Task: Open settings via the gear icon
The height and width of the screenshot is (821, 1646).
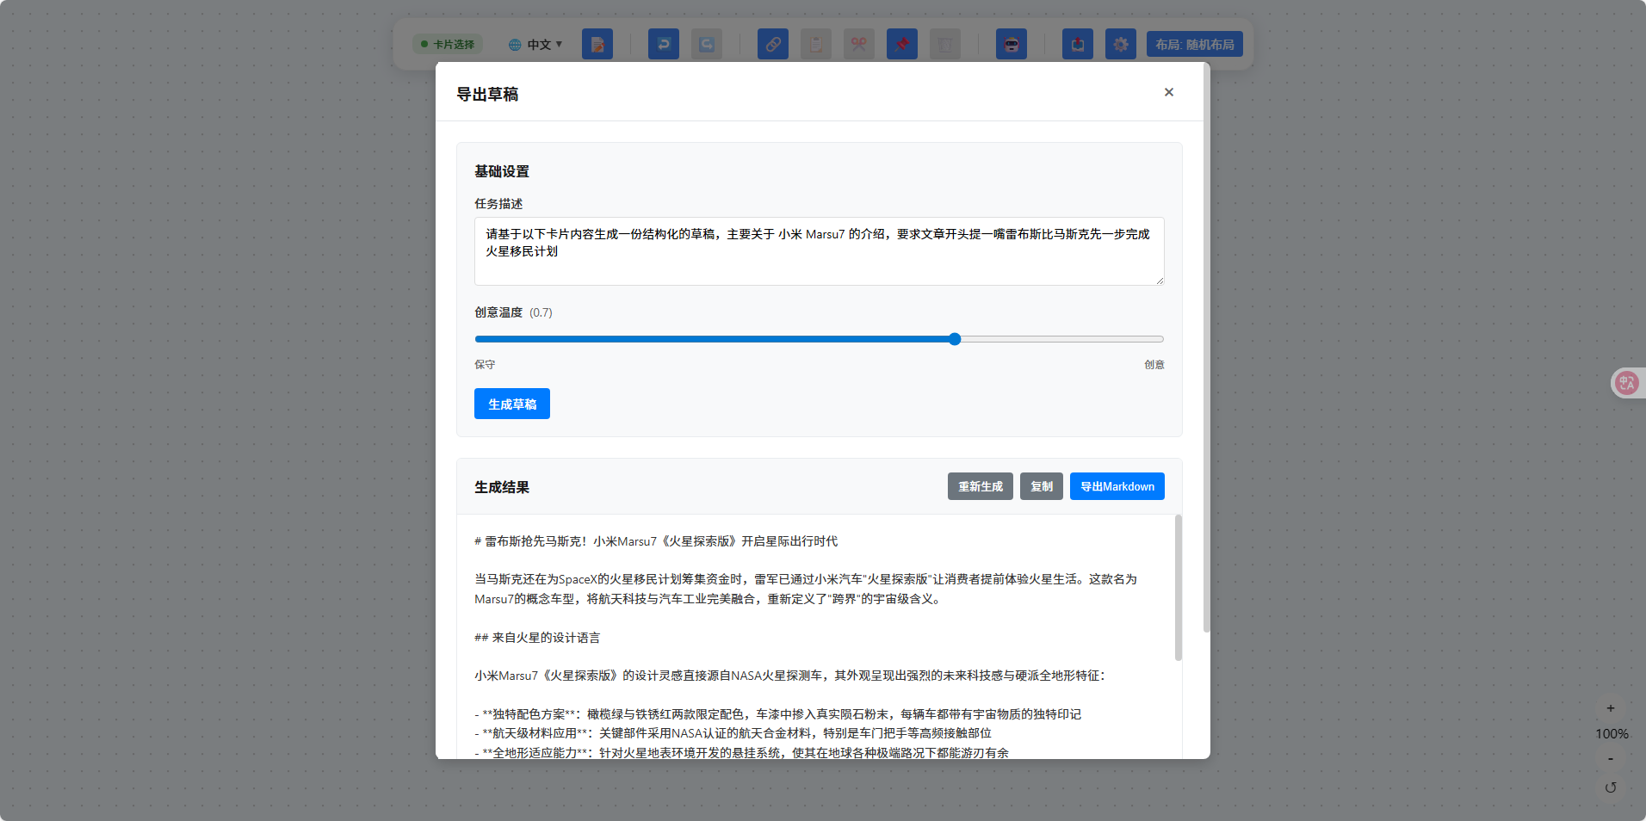Action: (1121, 44)
